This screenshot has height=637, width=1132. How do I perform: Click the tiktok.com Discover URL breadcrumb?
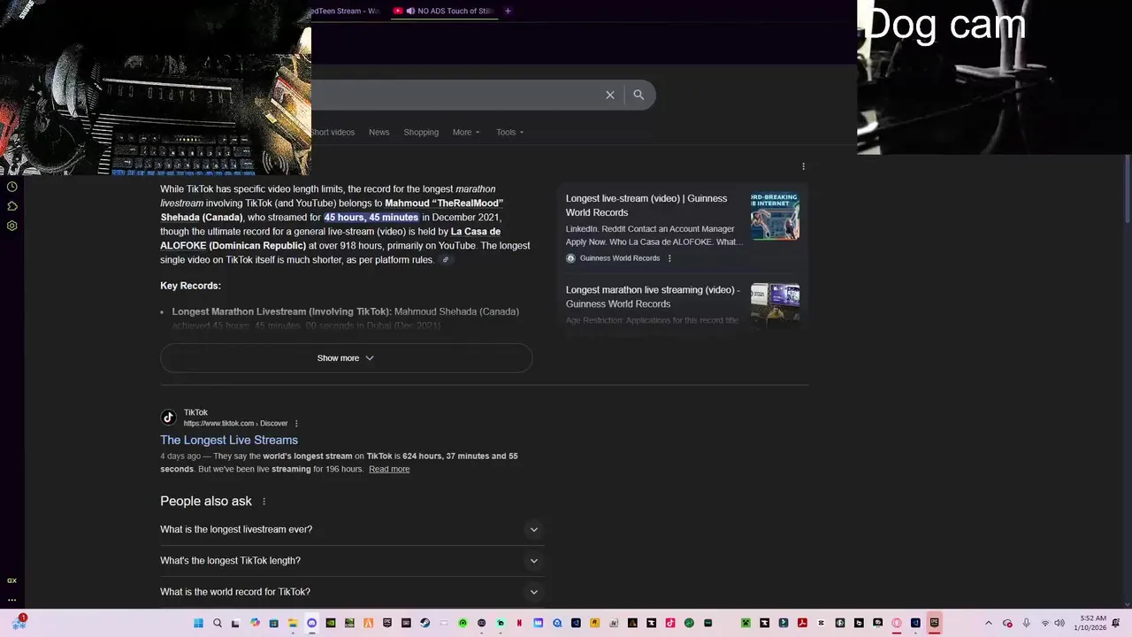[235, 424]
